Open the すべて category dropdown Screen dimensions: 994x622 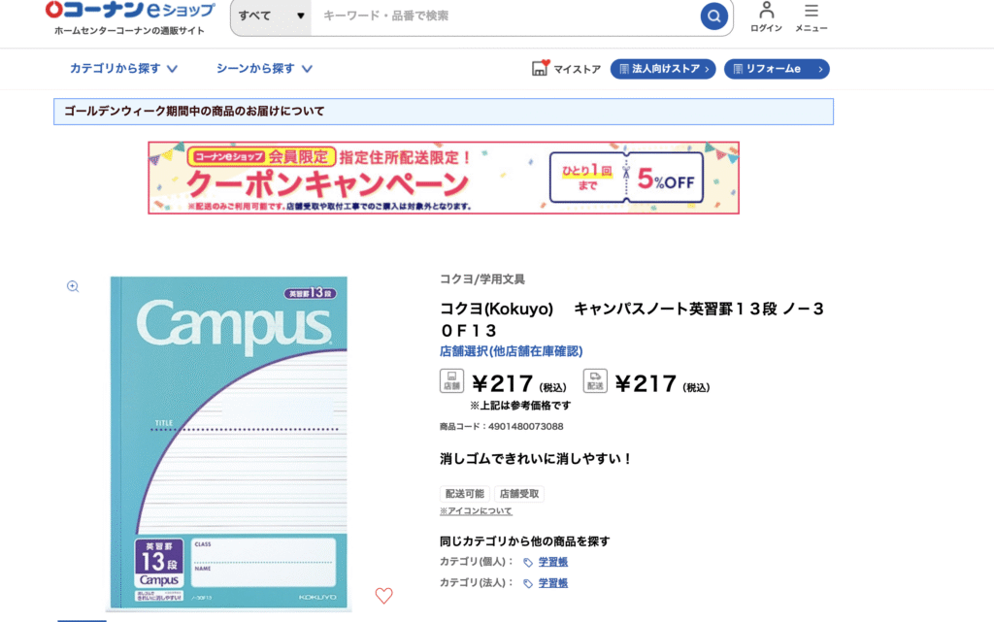(x=272, y=16)
